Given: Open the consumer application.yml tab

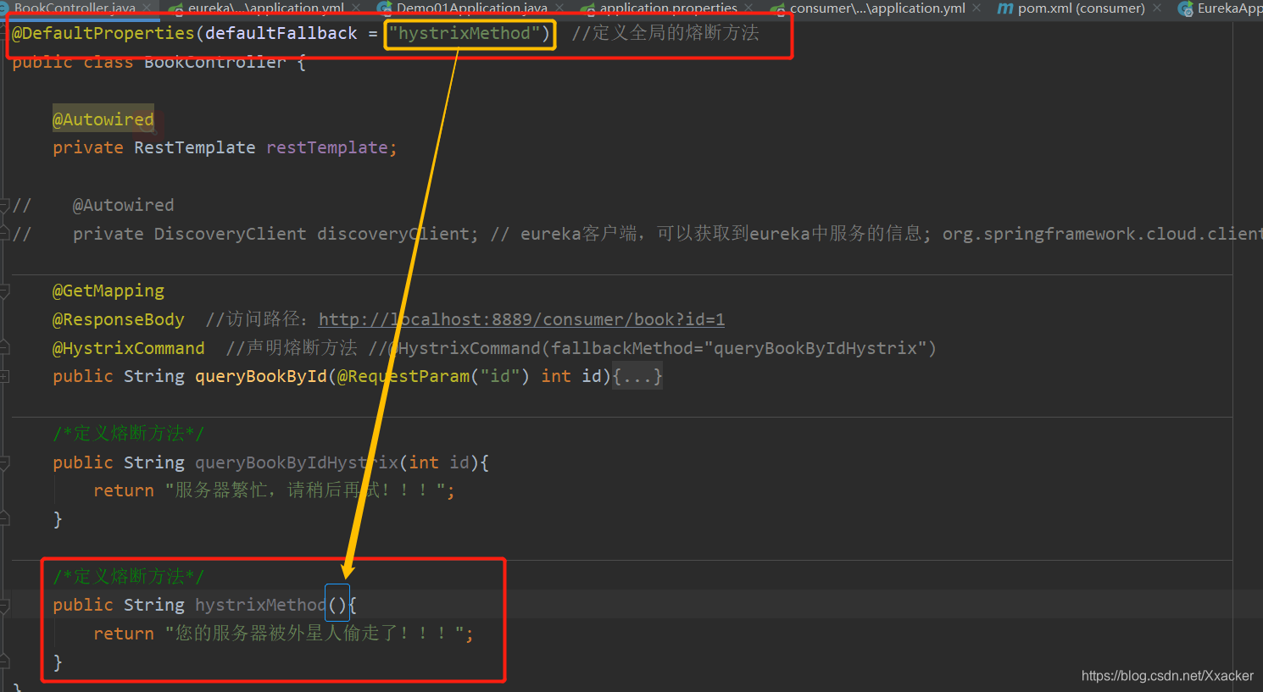Looking at the screenshot, I should (877, 8).
